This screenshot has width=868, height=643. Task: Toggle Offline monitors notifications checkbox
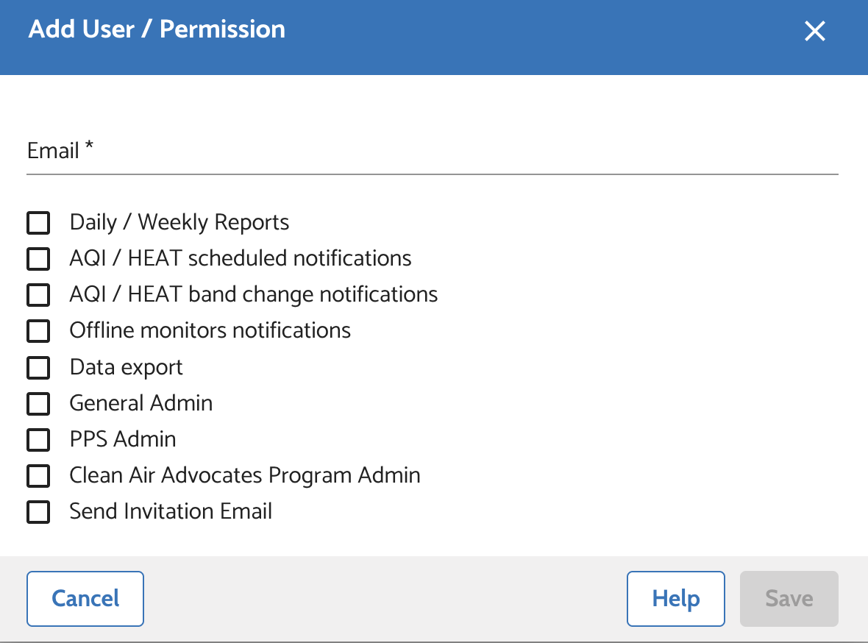38,331
